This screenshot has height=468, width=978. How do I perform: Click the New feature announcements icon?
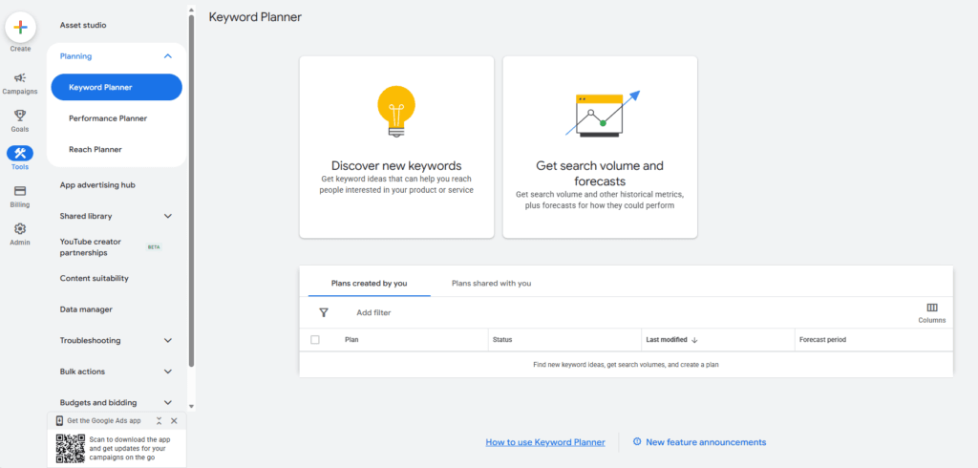point(637,442)
